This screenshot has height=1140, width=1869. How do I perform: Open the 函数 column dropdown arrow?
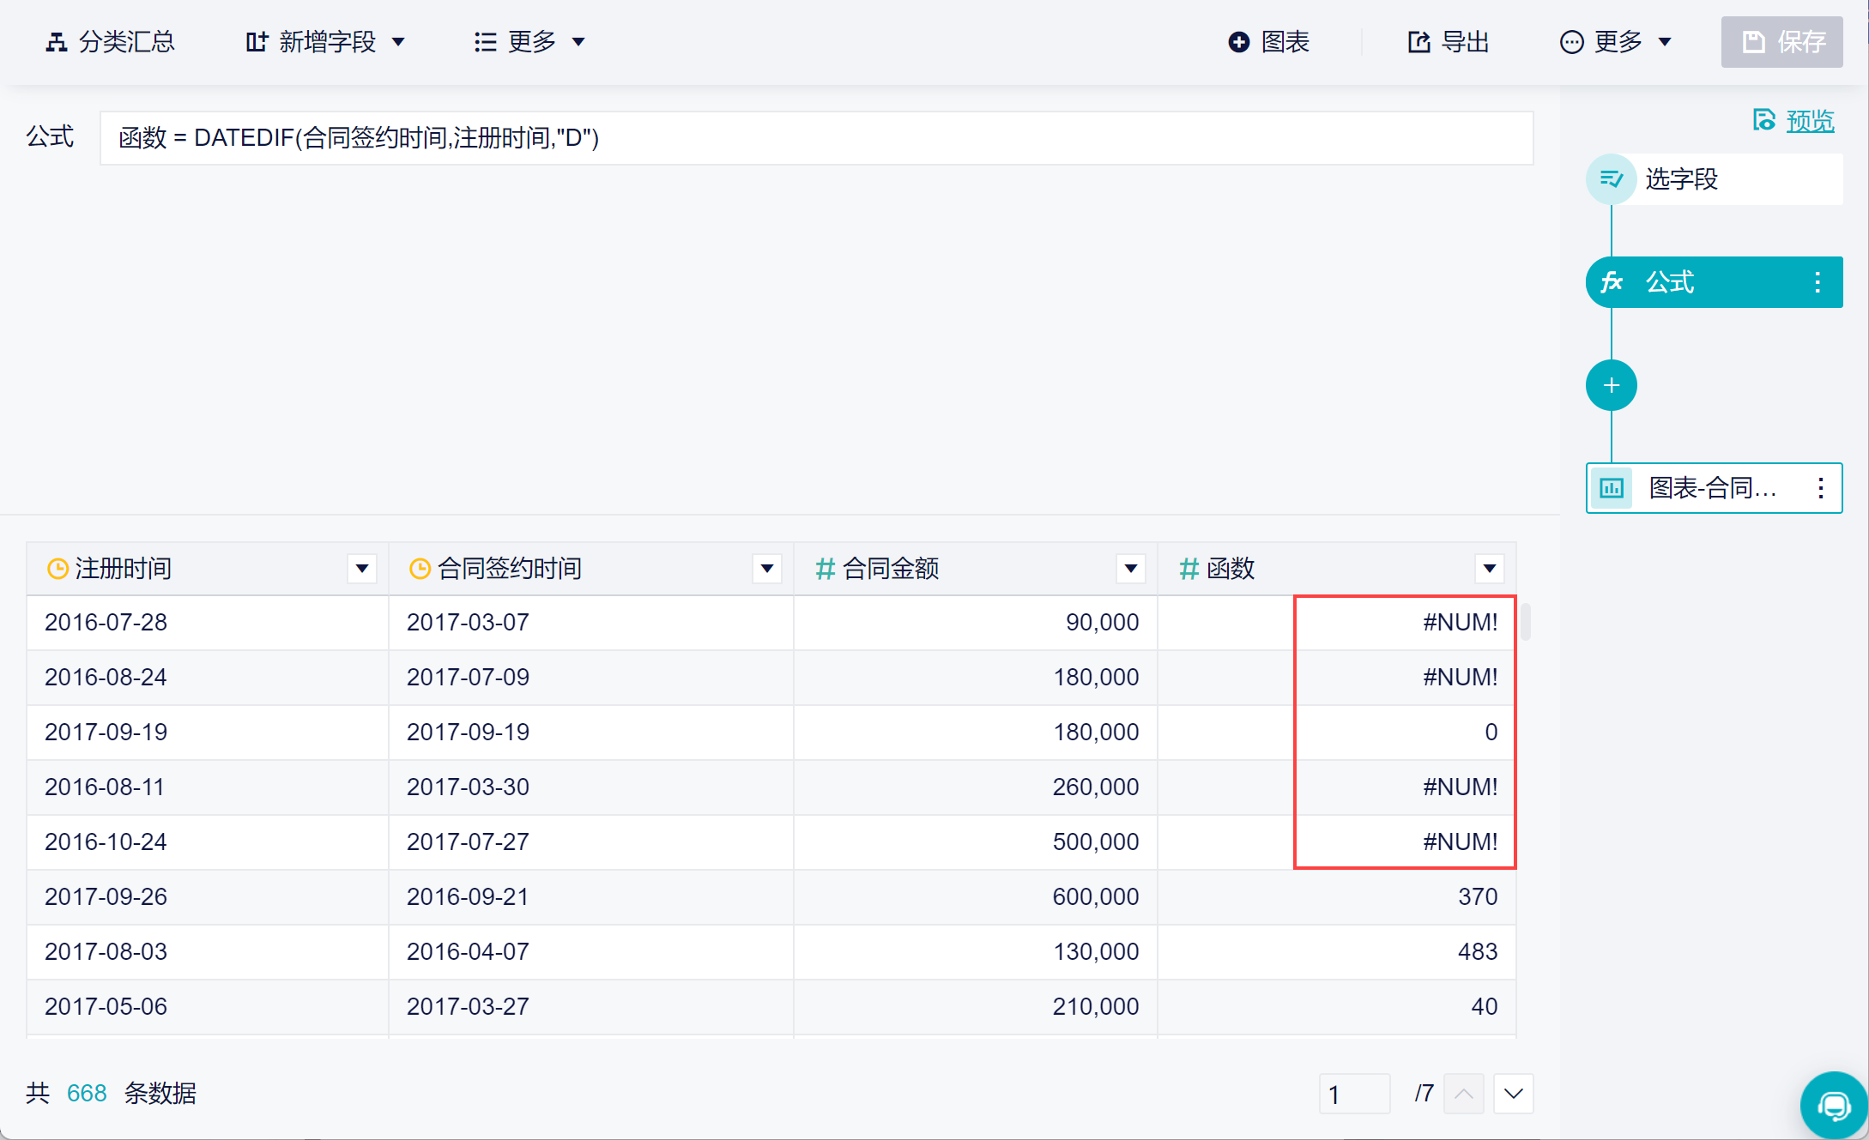(1490, 569)
